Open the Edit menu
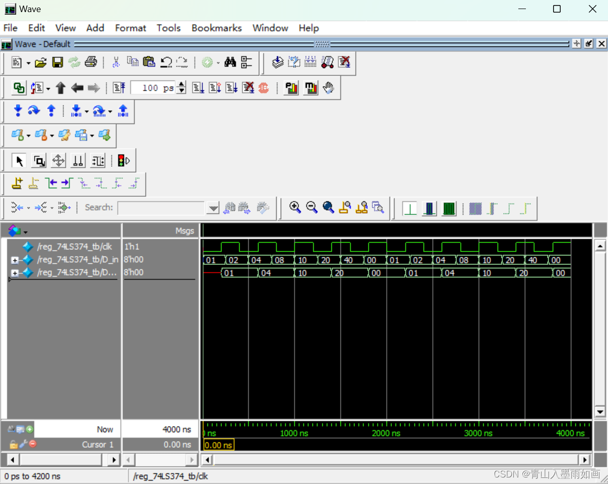 tap(36, 28)
